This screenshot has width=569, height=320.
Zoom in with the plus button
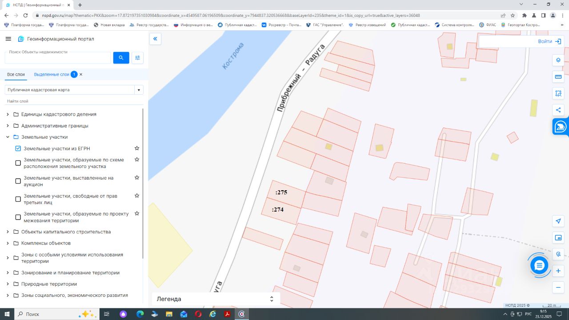tap(558, 271)
